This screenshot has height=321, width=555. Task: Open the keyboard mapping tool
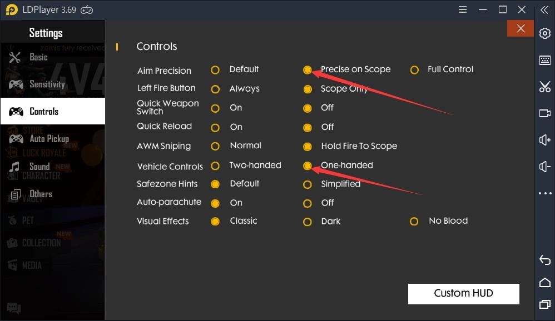coord(545,60)
